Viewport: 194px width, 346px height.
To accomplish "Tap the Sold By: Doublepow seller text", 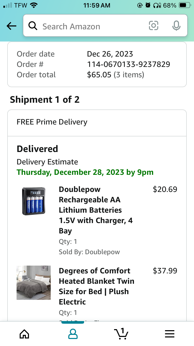I will [x=89, y=252].
